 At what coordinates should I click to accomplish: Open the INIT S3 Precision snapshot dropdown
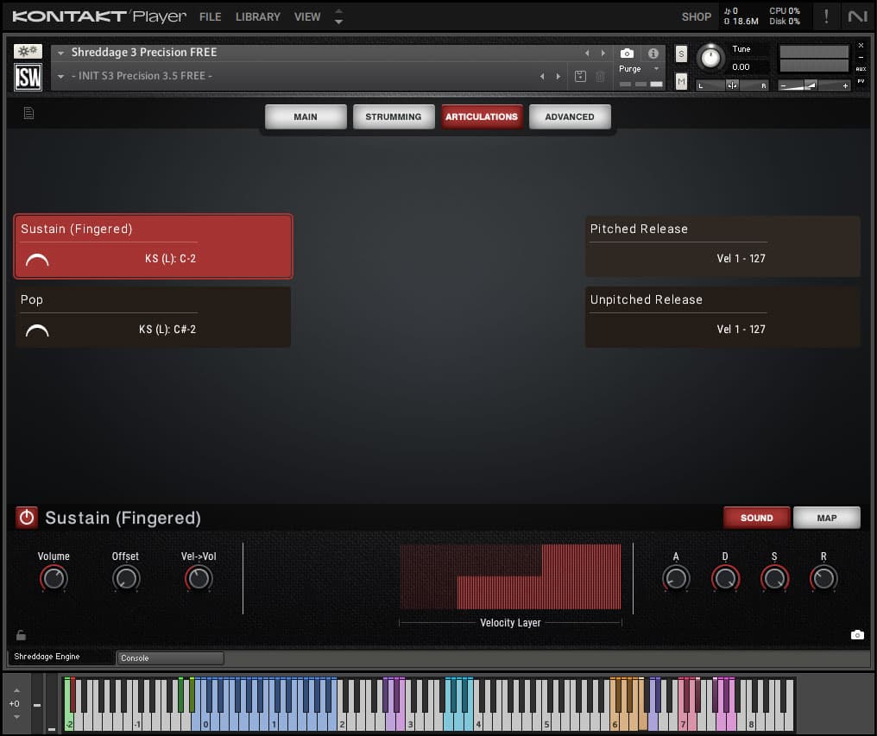coord(60,76)
